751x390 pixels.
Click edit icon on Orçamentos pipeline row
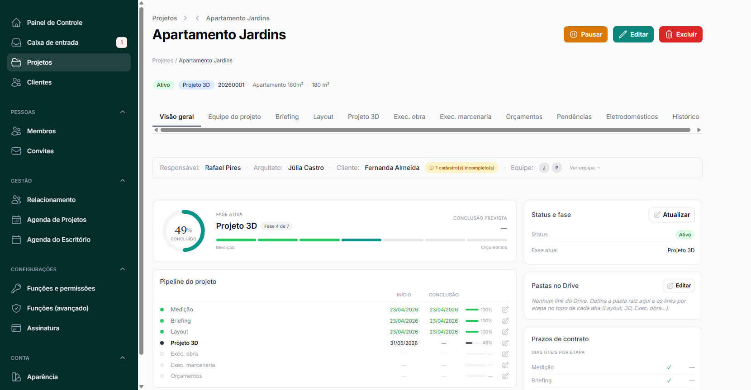[505, 376]
